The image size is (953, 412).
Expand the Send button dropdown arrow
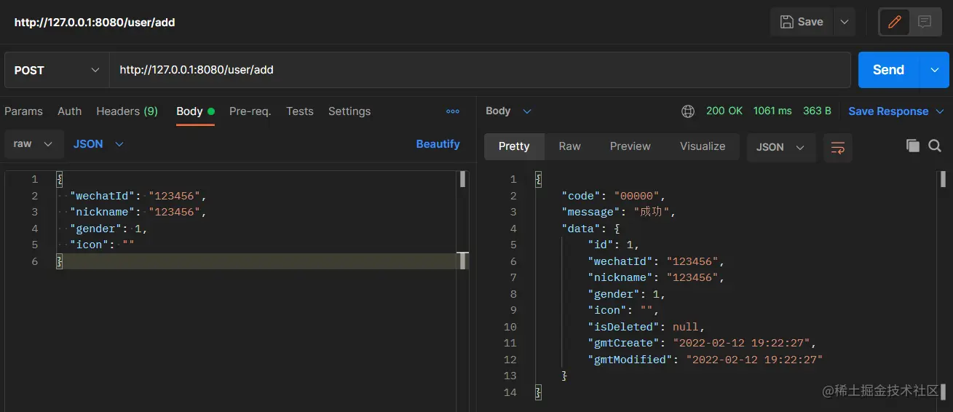(935, 70)
